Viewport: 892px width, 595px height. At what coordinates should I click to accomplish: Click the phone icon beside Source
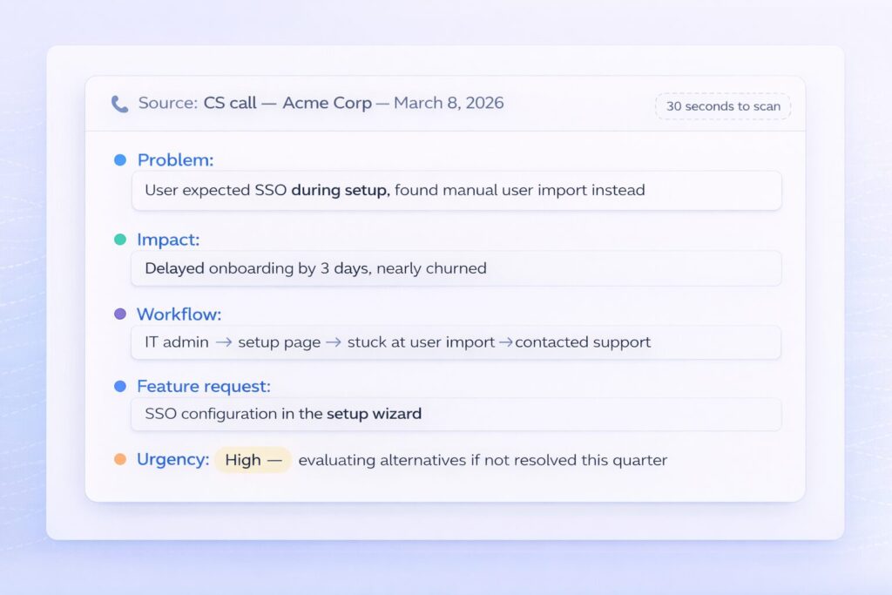tap(119, 104)
